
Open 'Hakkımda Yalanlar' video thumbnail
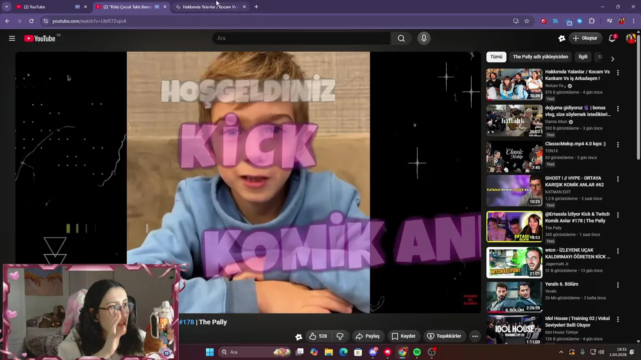[514, 84]
